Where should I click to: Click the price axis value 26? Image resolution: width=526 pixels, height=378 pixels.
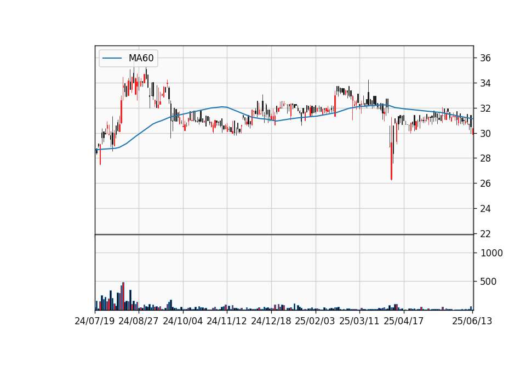[x=485, y=184]
